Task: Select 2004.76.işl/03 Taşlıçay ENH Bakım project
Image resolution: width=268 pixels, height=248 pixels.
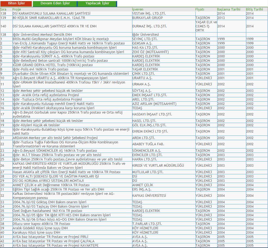Action: coord(72,207)
